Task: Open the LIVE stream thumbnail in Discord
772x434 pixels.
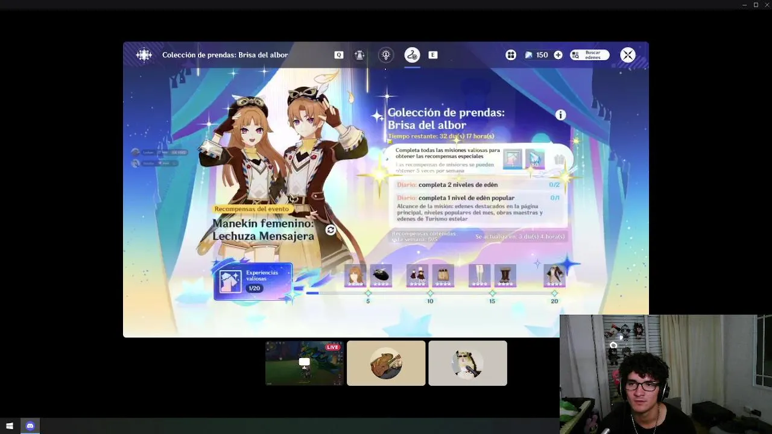Action: 305,363
